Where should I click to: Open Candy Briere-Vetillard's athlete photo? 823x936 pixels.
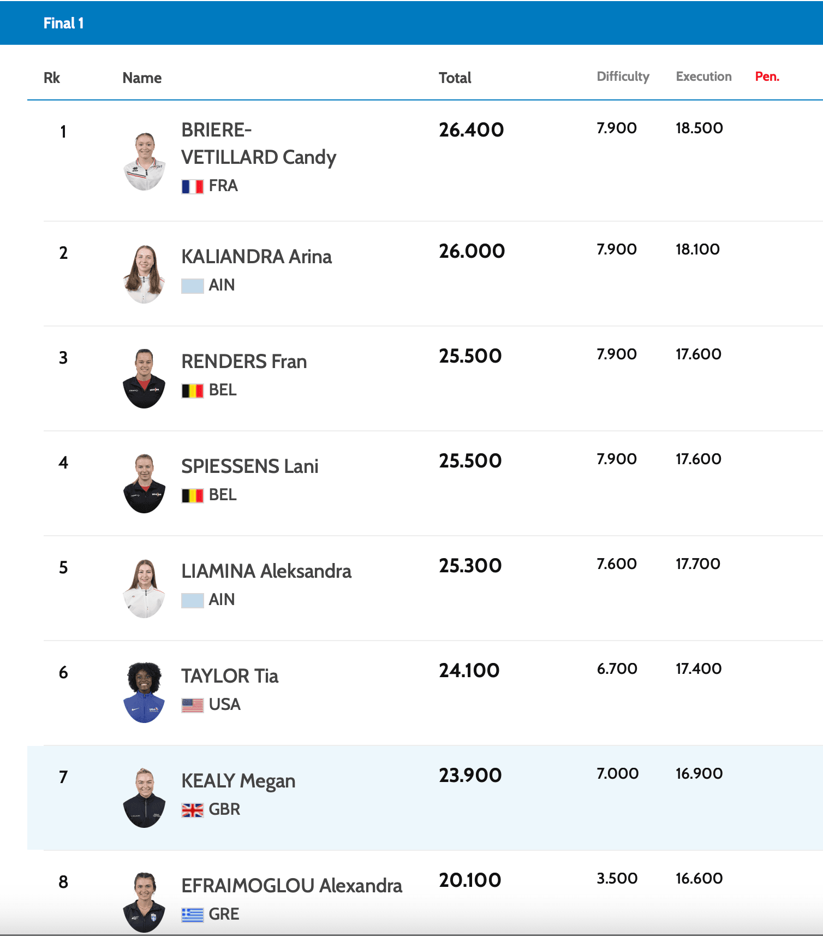[144, 161]
